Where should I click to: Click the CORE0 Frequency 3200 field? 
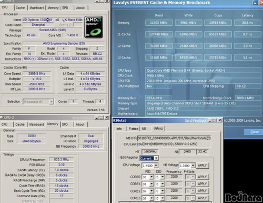point(174,177)
